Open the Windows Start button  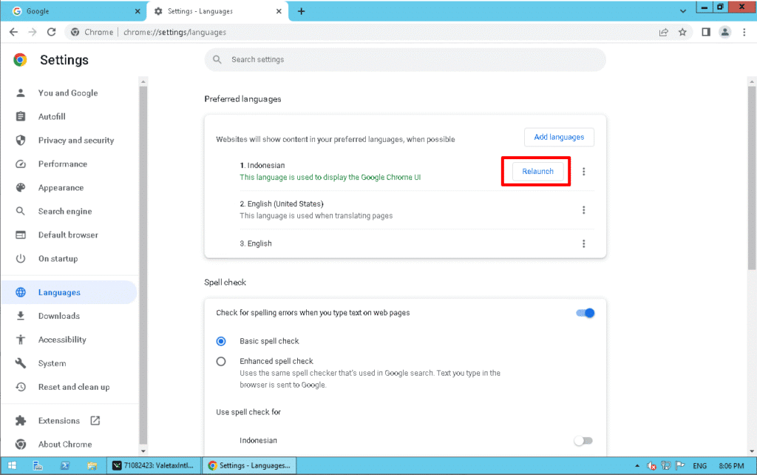click(12, 466)
